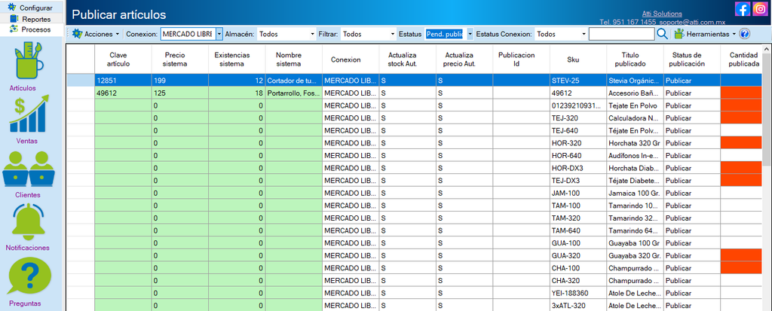The height and width of the screenshot is (311, 772).
Task: Click the Sku cell CHA-100
Action: click(x=578, y=268)
